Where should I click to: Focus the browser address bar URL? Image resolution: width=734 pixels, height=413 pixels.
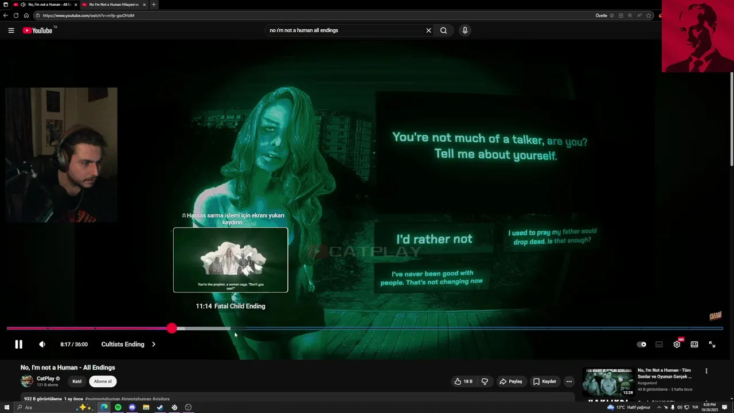coord(88,15)
